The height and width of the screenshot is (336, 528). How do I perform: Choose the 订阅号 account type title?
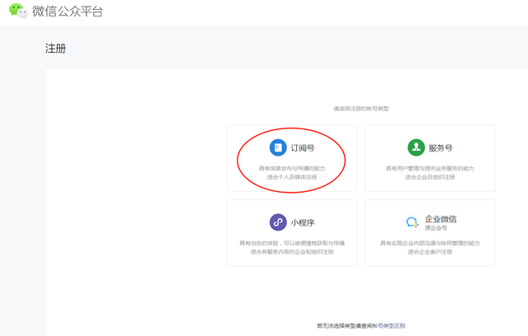click(x=303, y=148)
